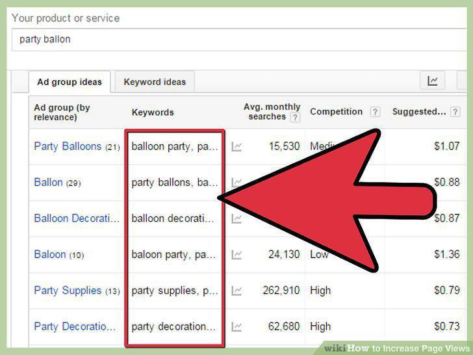
Task: Click suggested bid $0.88
Action: 447,182
